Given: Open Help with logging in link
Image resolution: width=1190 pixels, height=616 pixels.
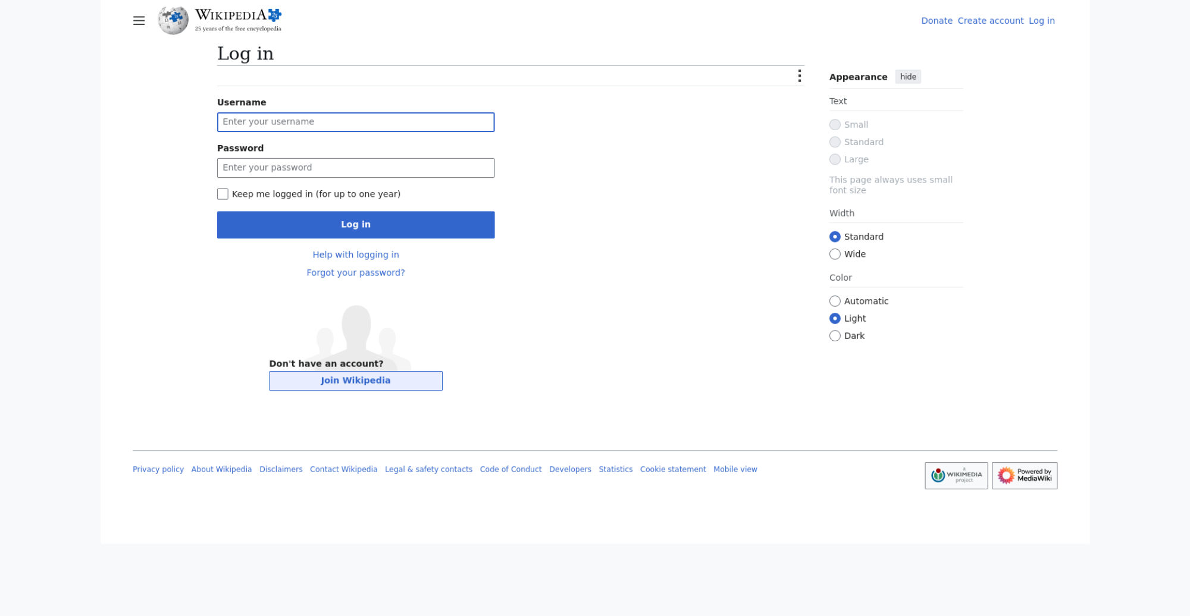Looking at the screenshot, I should click(x=356, y=254).
